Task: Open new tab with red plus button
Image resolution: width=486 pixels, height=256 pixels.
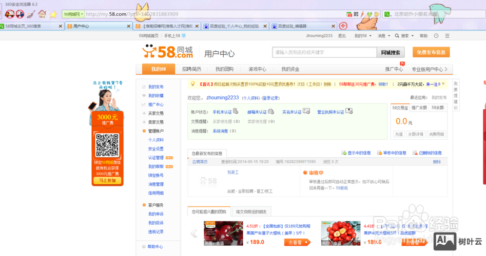Action: 343,26
